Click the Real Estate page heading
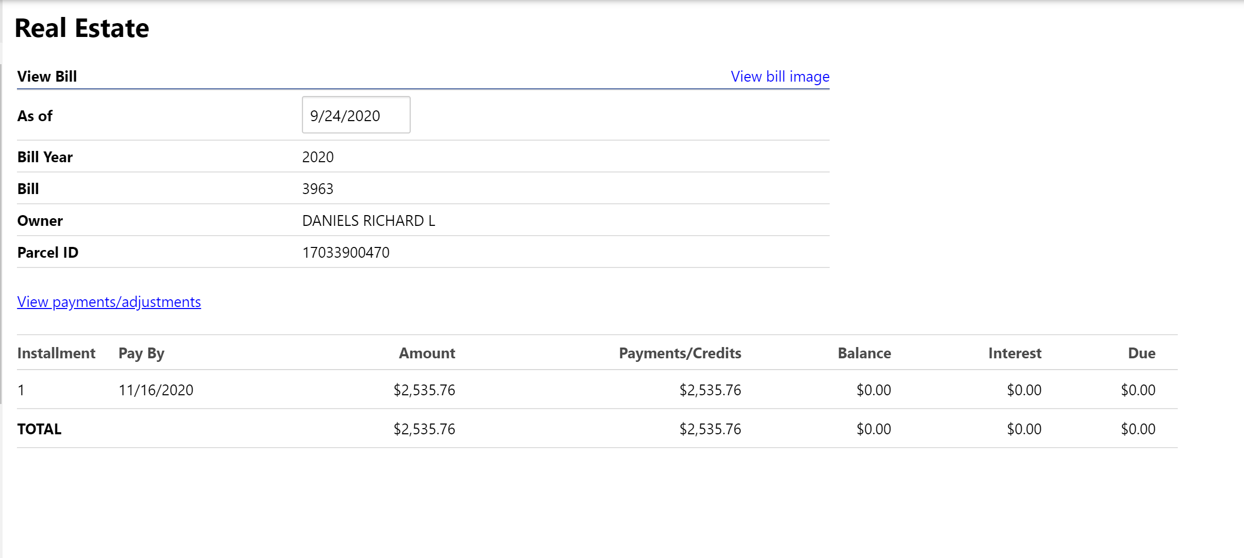This screenshot has width=1244, height=558. [82, 28]
